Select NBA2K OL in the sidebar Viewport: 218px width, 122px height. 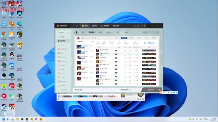point(63,61)
